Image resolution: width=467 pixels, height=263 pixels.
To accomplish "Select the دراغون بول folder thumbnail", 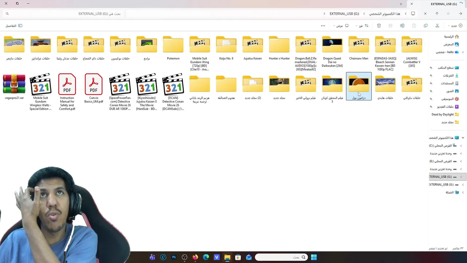I will (x=359, y=84).
